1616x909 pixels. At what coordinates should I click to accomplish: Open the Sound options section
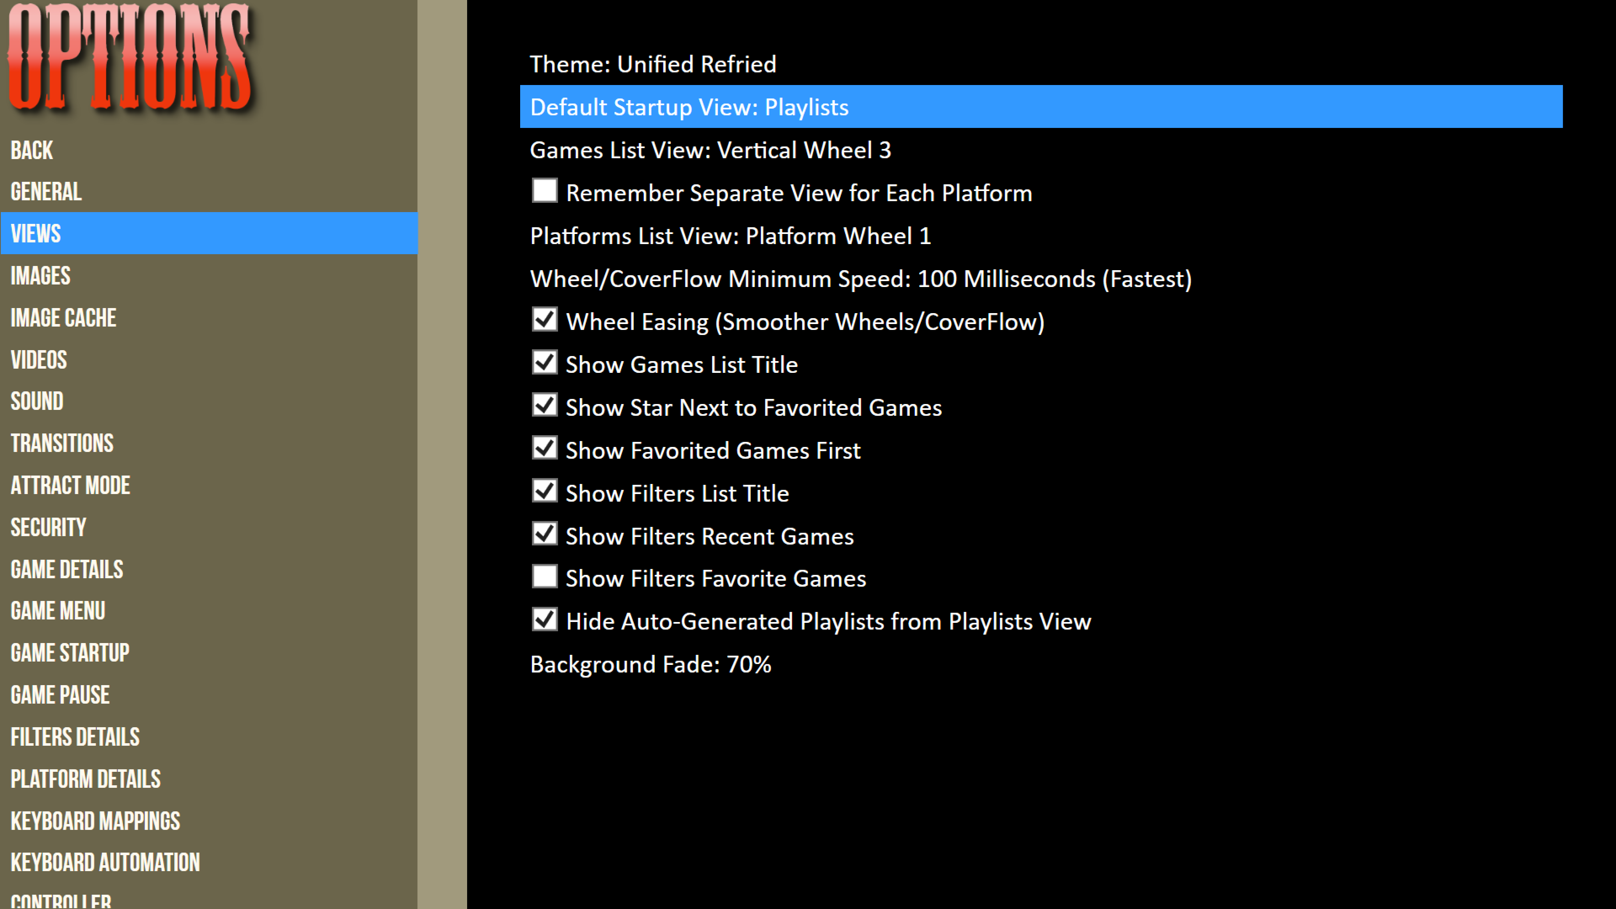coord(208,401)
